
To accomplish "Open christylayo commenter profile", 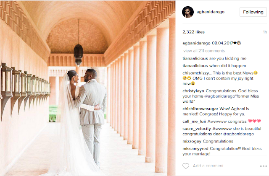I will click(x=193, y=91).
